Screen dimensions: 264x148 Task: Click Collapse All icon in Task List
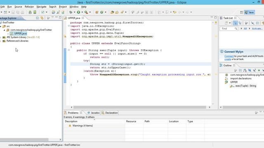pos(257,23)
